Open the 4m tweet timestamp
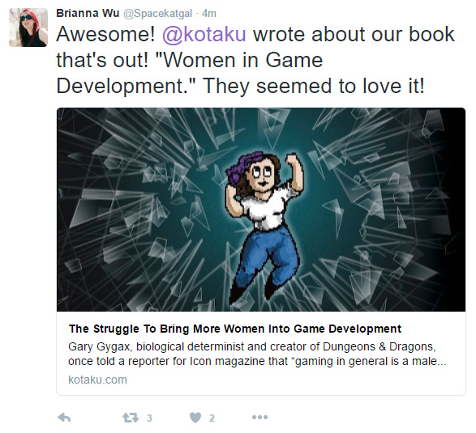The height and width of the screenshot is (433, 476). [x=209, y=13]
